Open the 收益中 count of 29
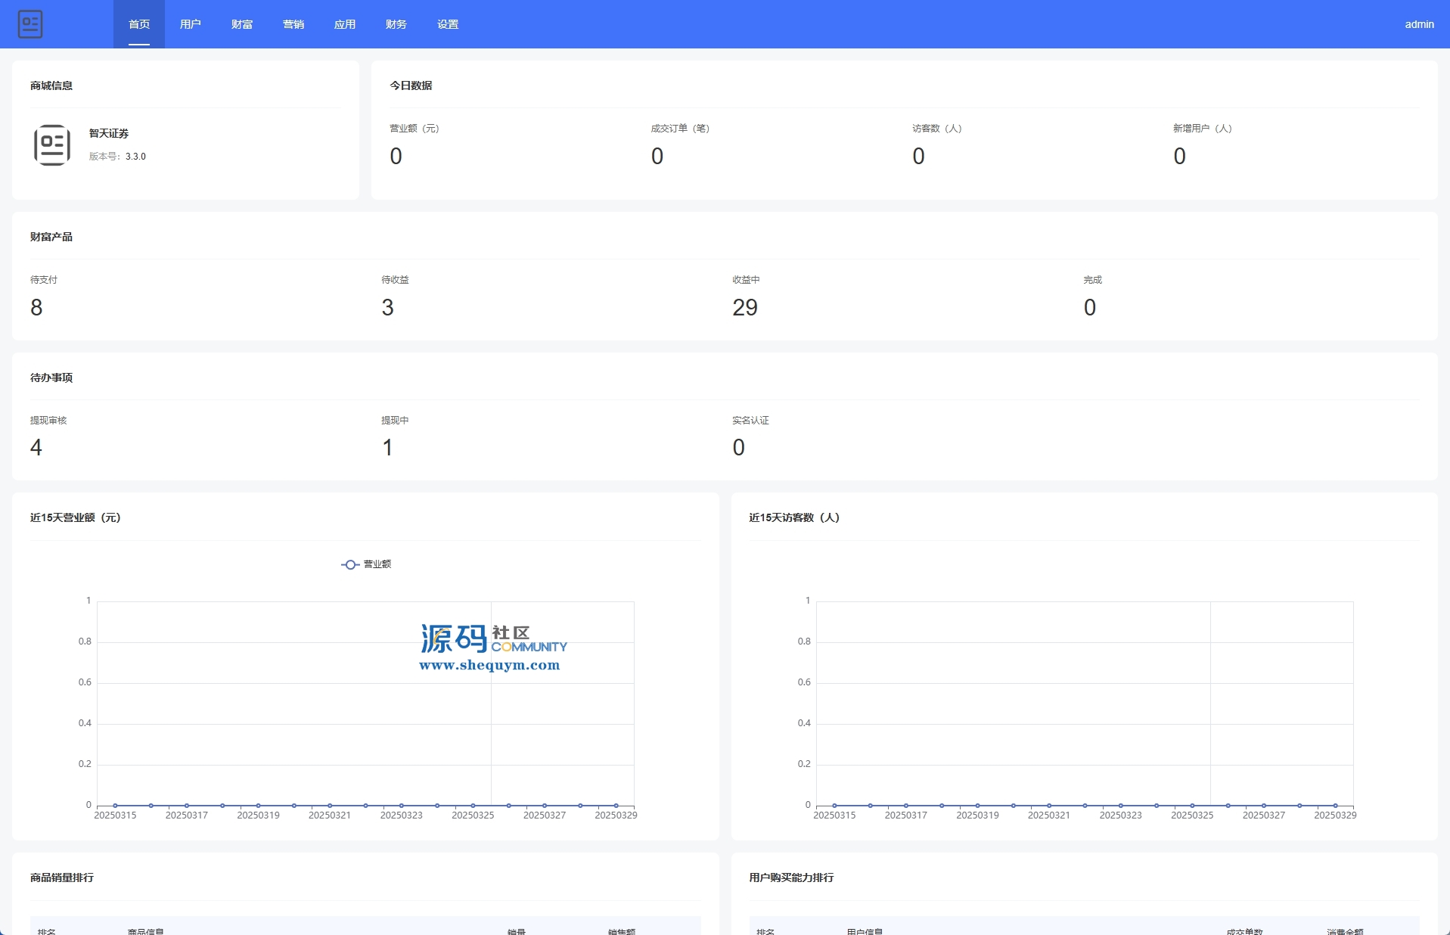The height and width of the screenshot is (935, 1450). point(744,307)
